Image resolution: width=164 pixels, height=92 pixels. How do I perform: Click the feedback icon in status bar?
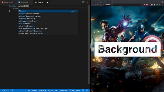coord(83,90)
